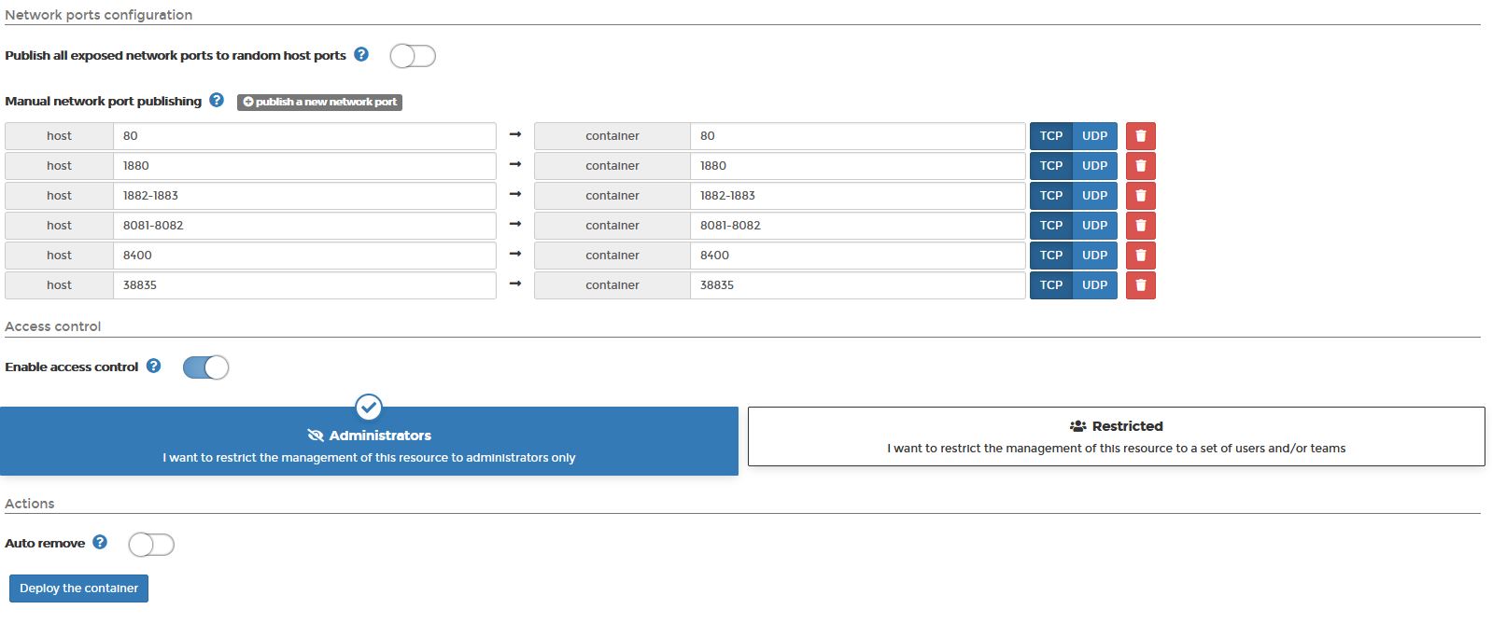Deploy the container
This screenshot has width=1492, height=623.
point(78,588)
